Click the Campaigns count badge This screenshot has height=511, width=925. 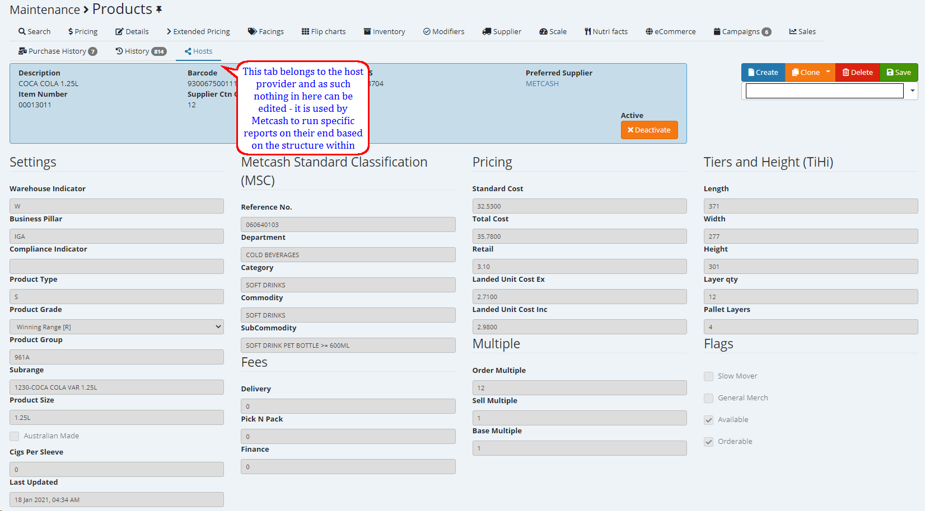click(767, 32)
